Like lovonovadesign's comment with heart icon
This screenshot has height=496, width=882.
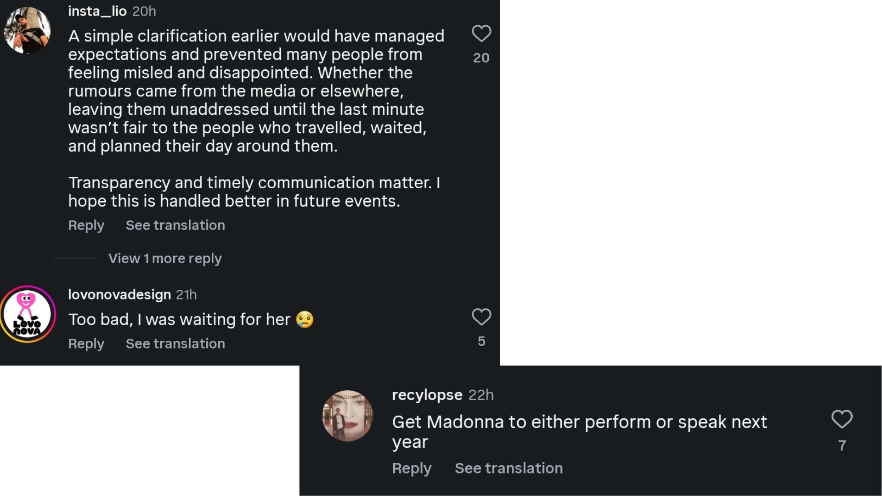pyautogui.click(x=481, y=317)
